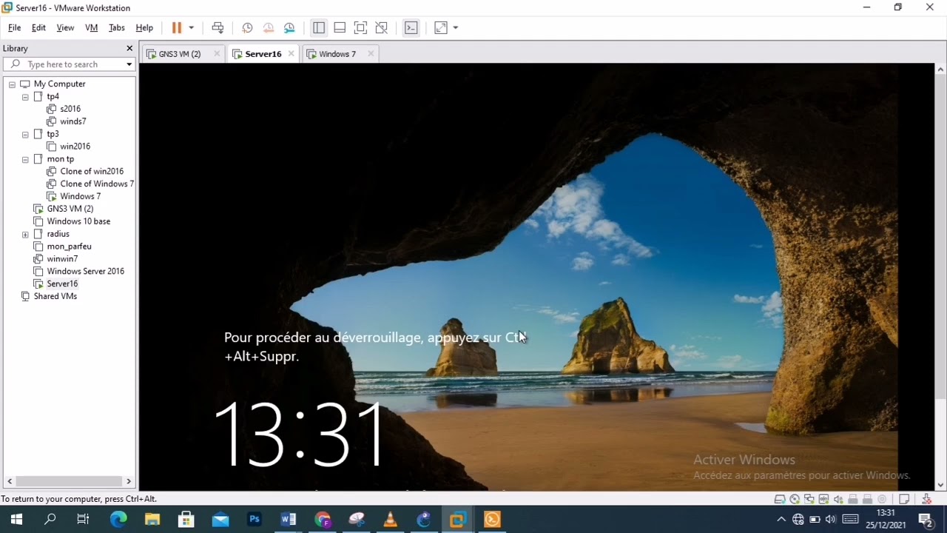Screen dimensions: 947x533
Task: Click the CD/DVD drive status icon
Action: click(x=795, y=499)
